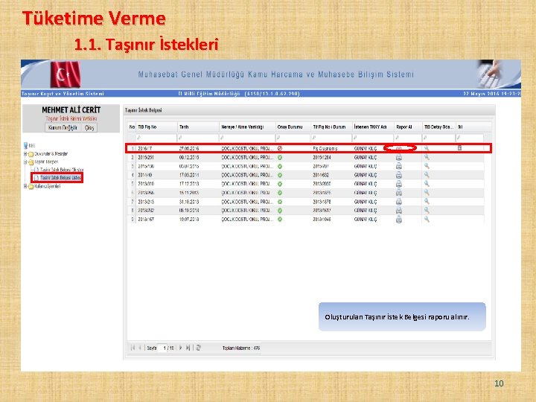Click the page number field in the pager
This screenshot has height=402, width=536.
(162, 348)
